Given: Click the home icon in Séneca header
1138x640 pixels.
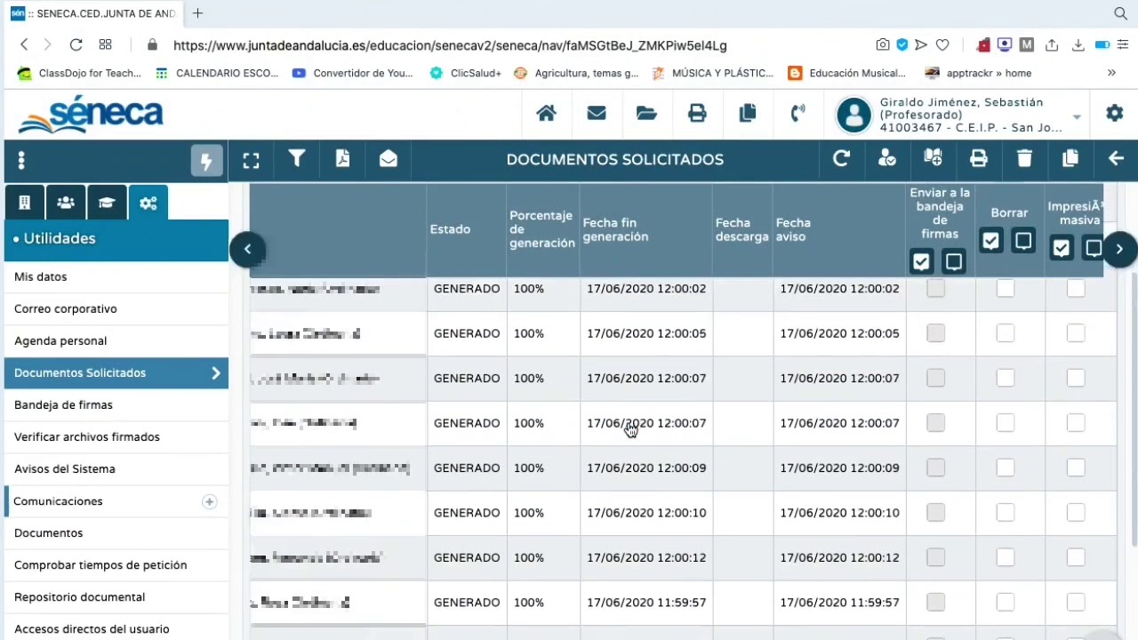Looking at the screenshot, I should pos(546,113).
